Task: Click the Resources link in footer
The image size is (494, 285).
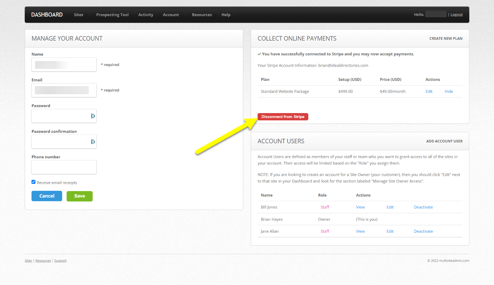Action: [43, 261]
